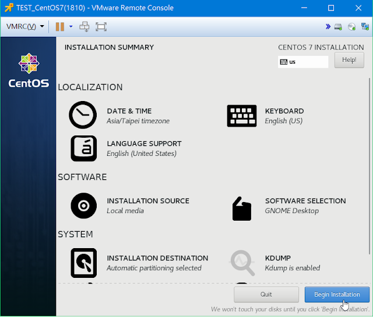373x317 pixels.
Task: Click the small keyboard icon beside us
Action: tap(284, 62)
